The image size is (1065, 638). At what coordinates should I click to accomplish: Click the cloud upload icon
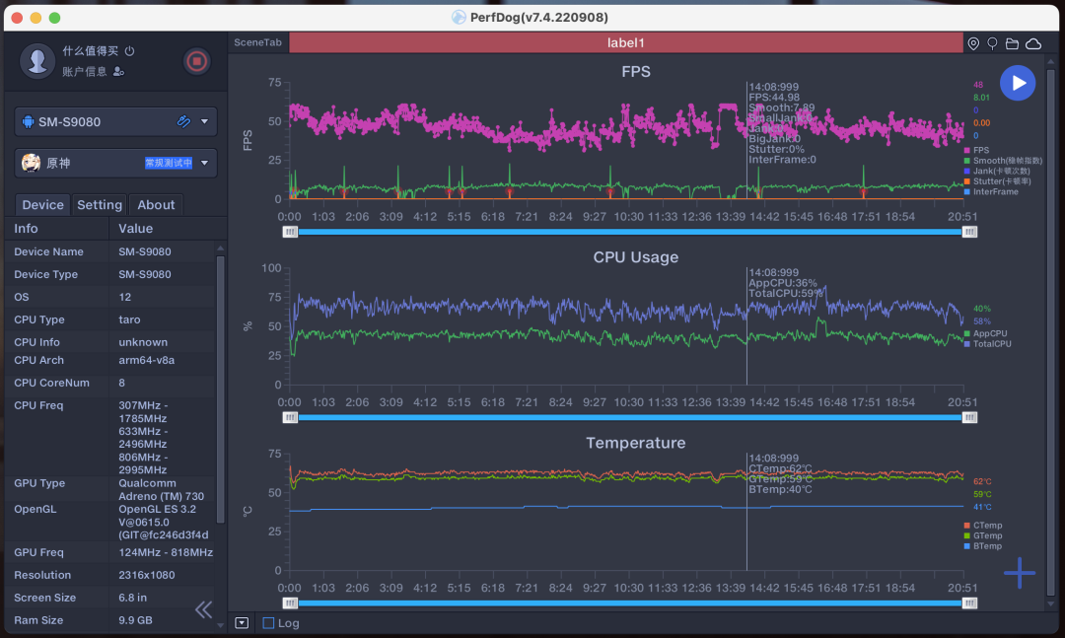click(1033, 43)
